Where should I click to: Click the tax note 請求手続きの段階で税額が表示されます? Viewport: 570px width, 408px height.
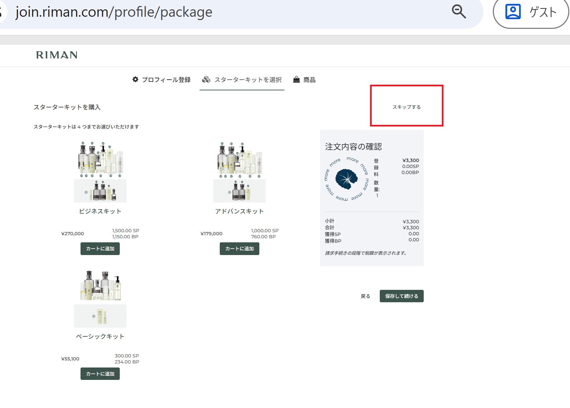coord(366,253)
